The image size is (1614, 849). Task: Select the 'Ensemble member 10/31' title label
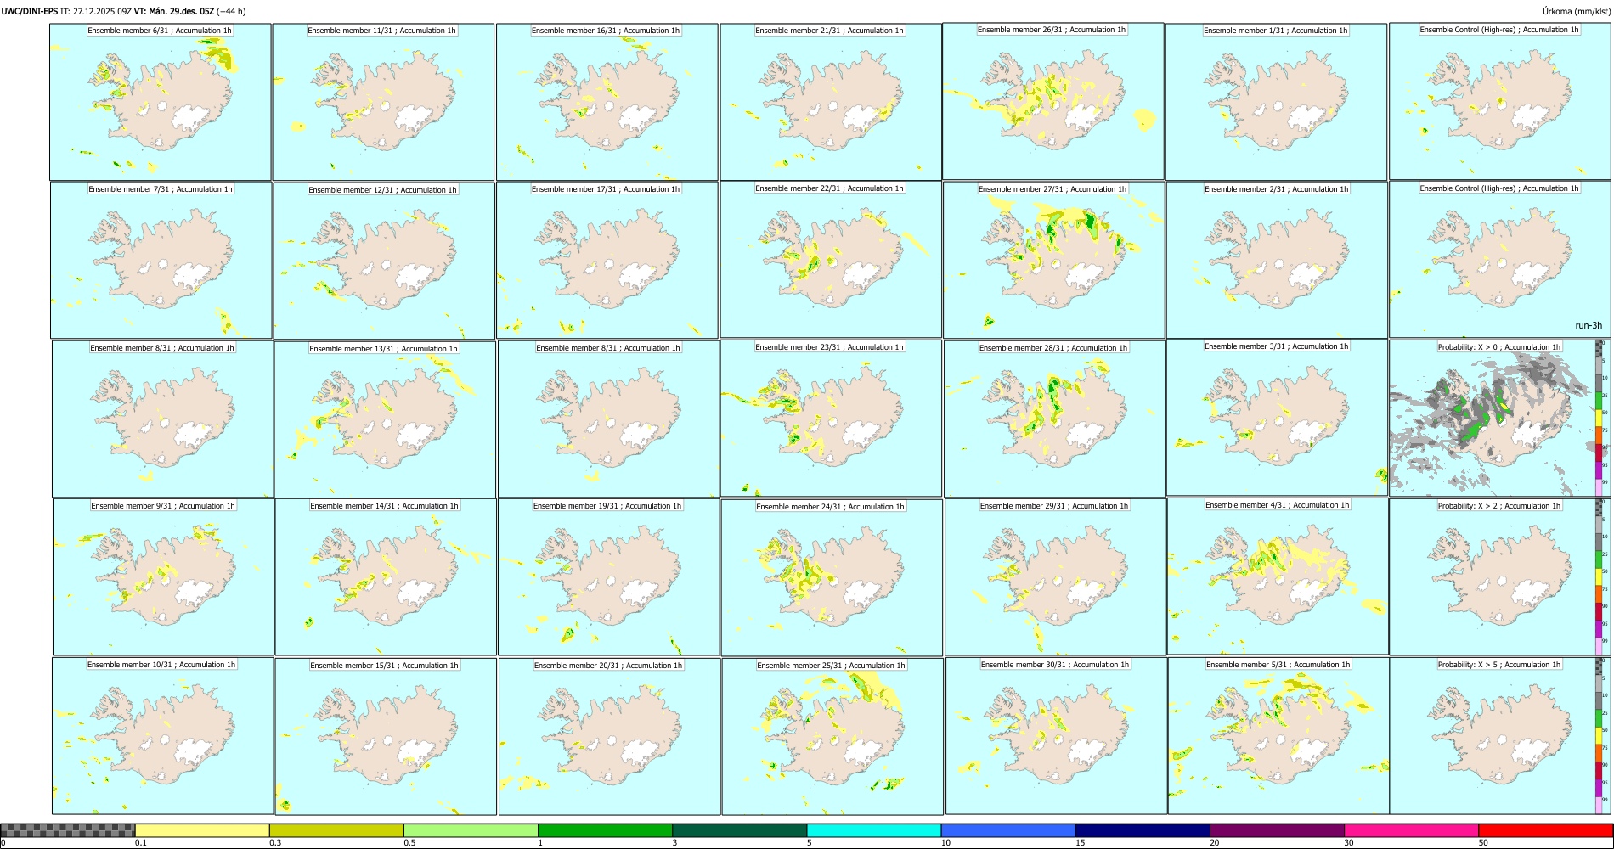coord(161,665)
